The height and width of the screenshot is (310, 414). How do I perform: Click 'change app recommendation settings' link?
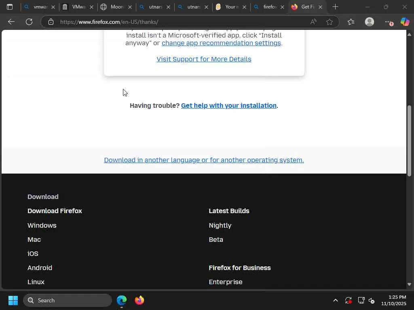pos(222,43)
